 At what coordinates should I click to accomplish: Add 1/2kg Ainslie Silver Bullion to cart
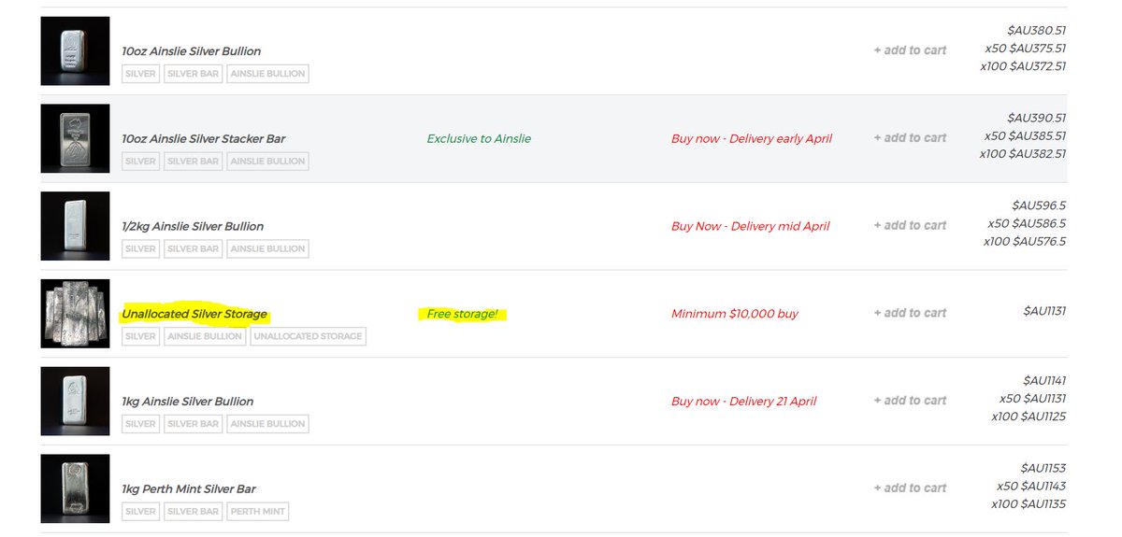[x=910, y=226]
